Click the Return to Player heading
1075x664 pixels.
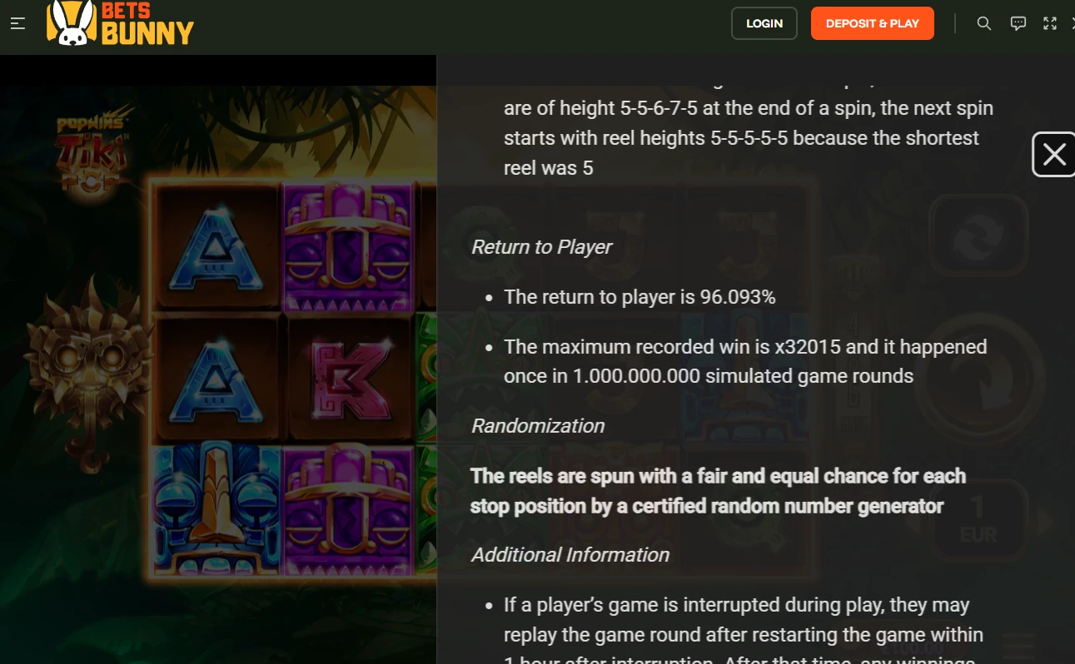541,247
